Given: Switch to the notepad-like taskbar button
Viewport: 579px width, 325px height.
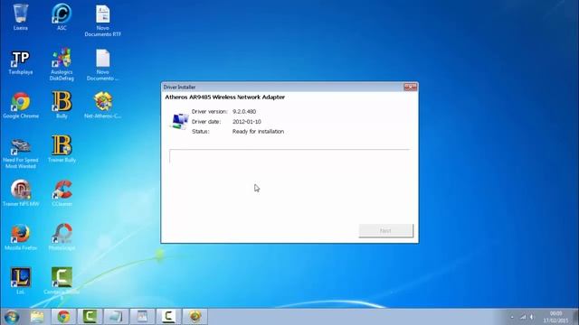Looking at the screenshot, I should [x=116, y=317].
